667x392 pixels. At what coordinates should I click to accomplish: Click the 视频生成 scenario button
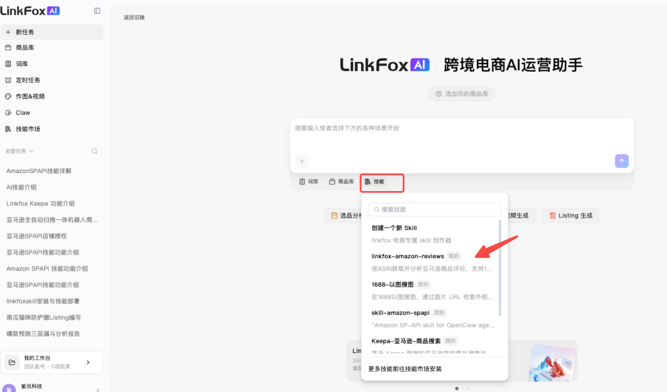pyautogui.click(x=521, y=216)
